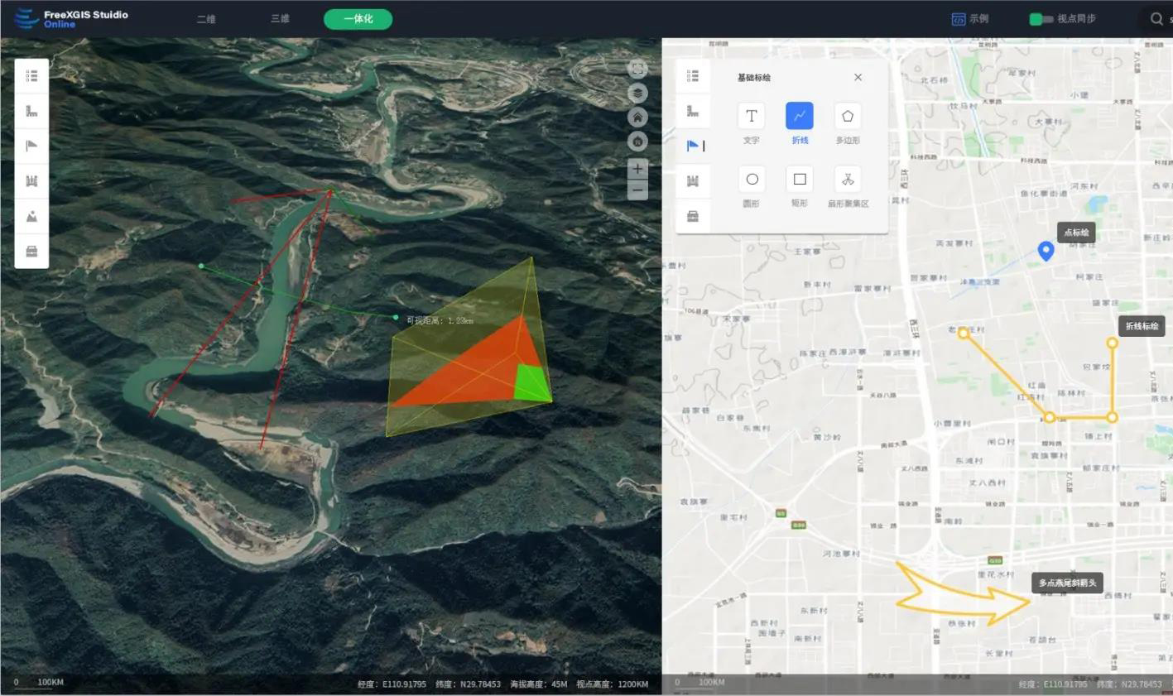Viewport: 1173px width, 696px height.
Task: Toggle the 视点同步 viewpoint sync switch
Action: (1040, 19)
